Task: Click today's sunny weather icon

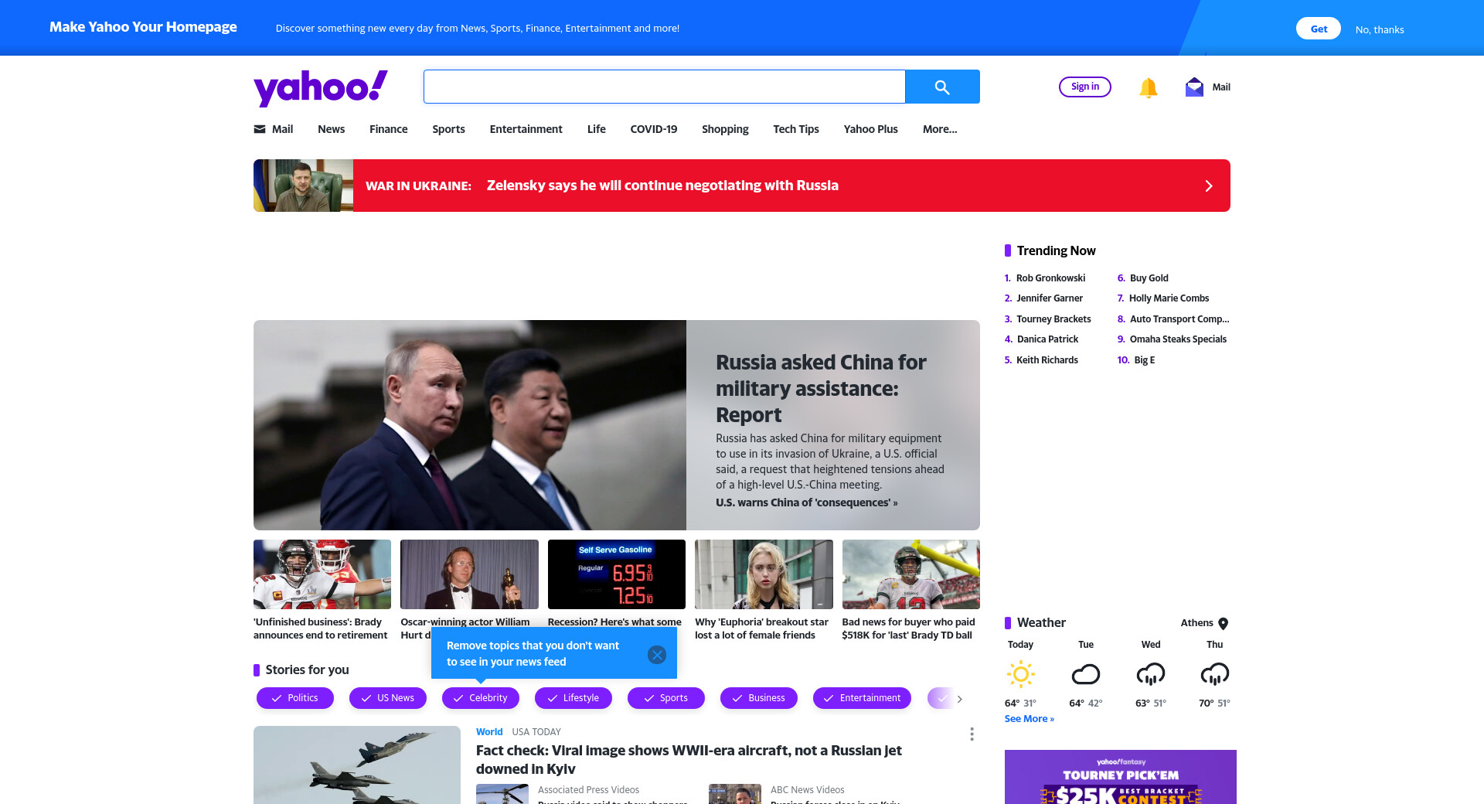Action: [1020, 674]
